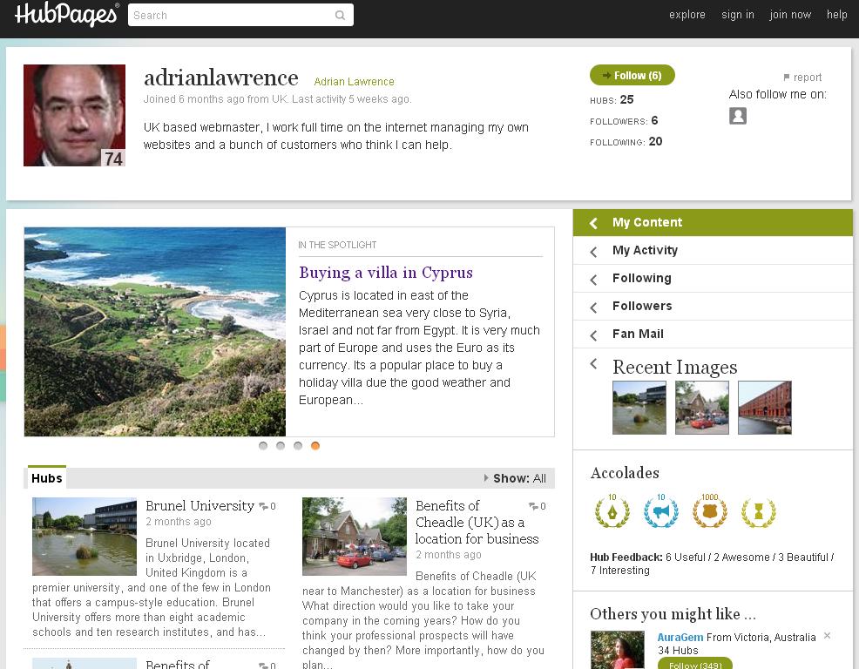Click the Hub Feedback summary text

pos(712,564)
